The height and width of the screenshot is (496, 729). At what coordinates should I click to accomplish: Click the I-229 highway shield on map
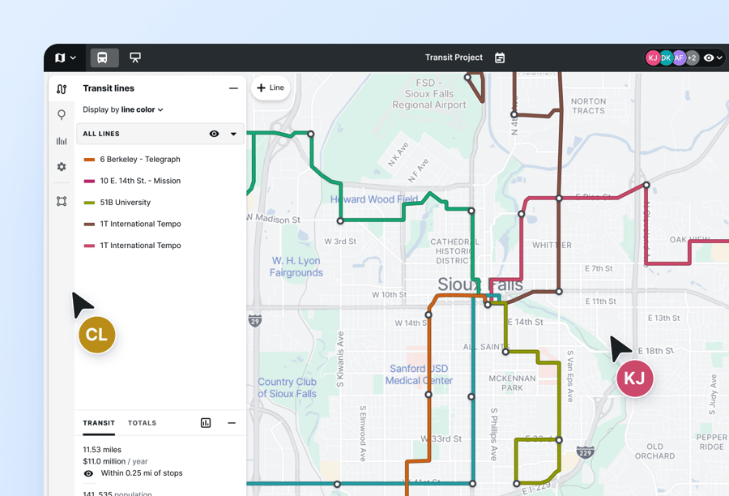pyautogui.click(x=586, y=451)
